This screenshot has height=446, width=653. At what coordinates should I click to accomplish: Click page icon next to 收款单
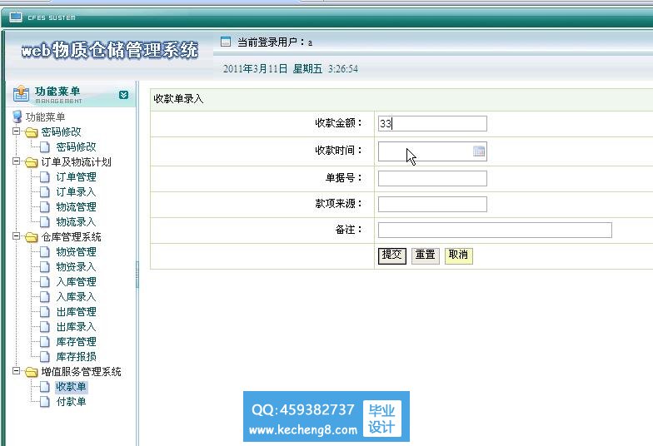point(45,387)
